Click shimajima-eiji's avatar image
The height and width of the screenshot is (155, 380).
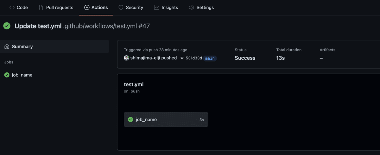pyautogui.click(x=126, y=58)
